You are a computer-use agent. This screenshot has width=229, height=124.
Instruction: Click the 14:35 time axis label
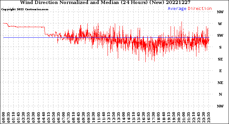(128, 117)
